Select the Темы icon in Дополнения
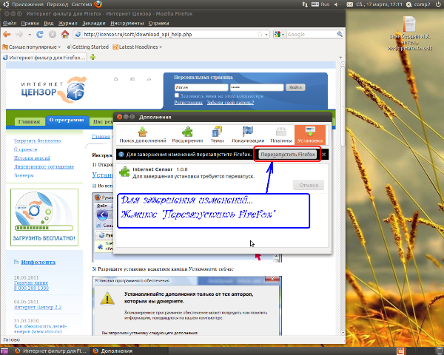 217,135
